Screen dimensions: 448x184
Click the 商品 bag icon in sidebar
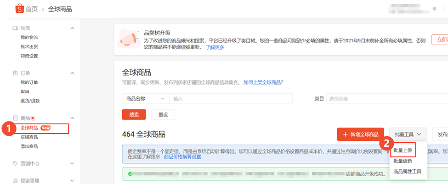15,118
